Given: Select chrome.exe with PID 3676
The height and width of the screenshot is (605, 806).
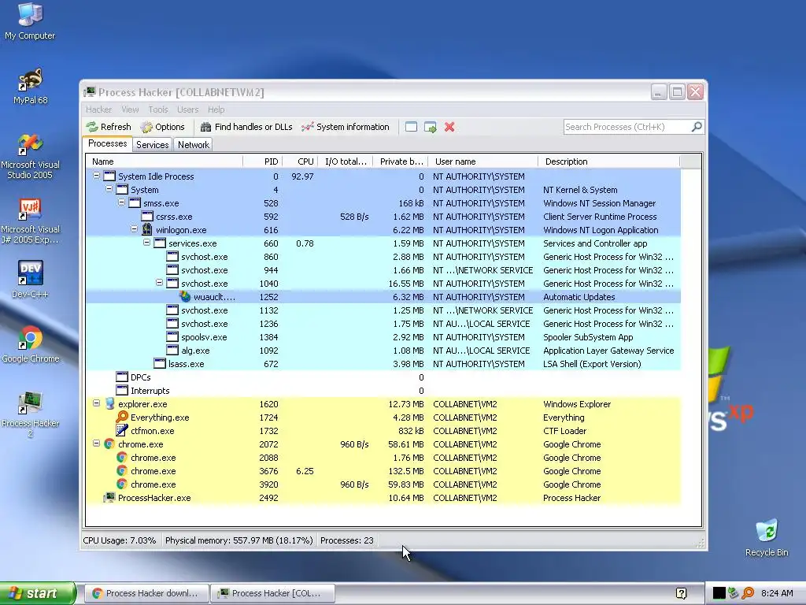Looking at the screenshot, I should pos(383,471).
